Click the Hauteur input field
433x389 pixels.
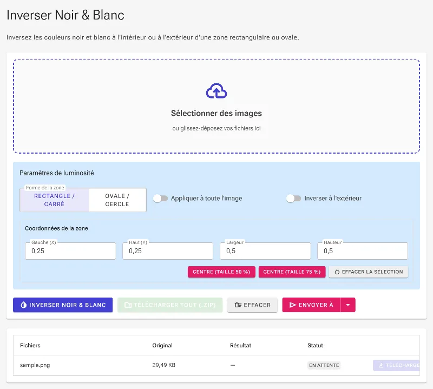363,251
